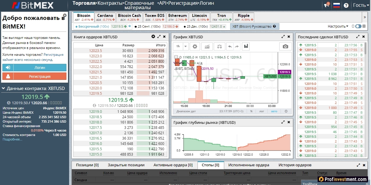The image size is (371, 185).
Task: Redo the chart action
Action: tap(237, 46)
